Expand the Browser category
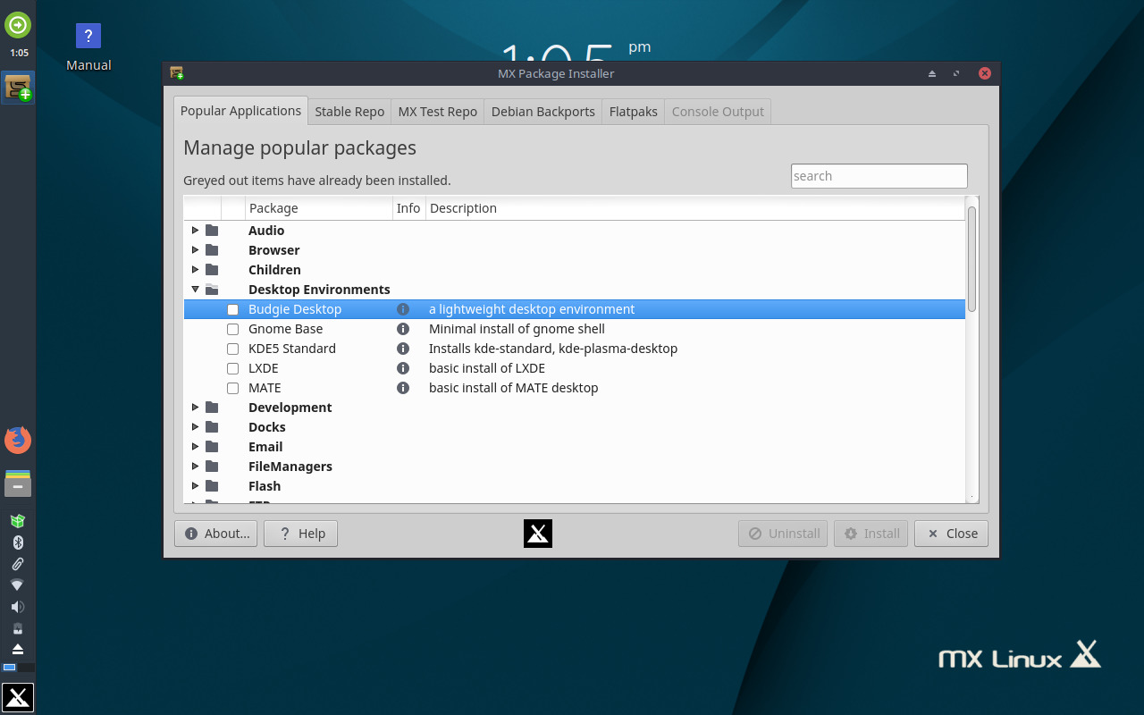The width and height of the screenshot is (1144, 715). [195, 249]
